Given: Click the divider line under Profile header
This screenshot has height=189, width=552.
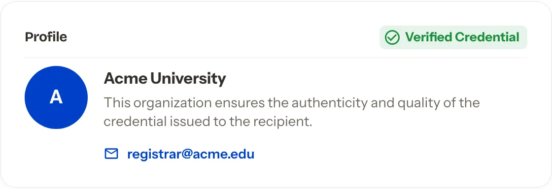Looking at the screenshot, I should 276,58.
